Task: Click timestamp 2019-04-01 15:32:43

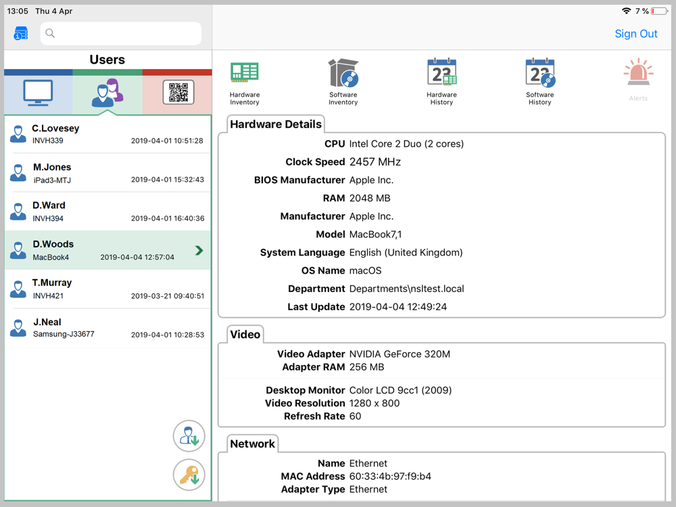Action: pyautogui.click(x=167, y=179)
